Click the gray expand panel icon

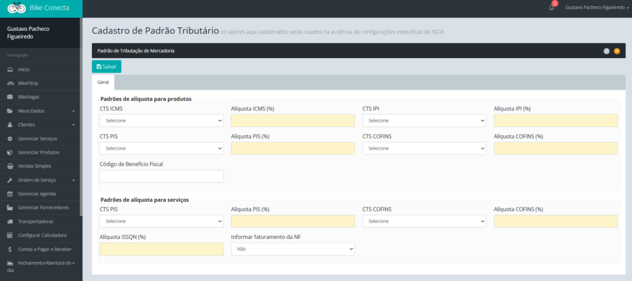click(606, 51)
